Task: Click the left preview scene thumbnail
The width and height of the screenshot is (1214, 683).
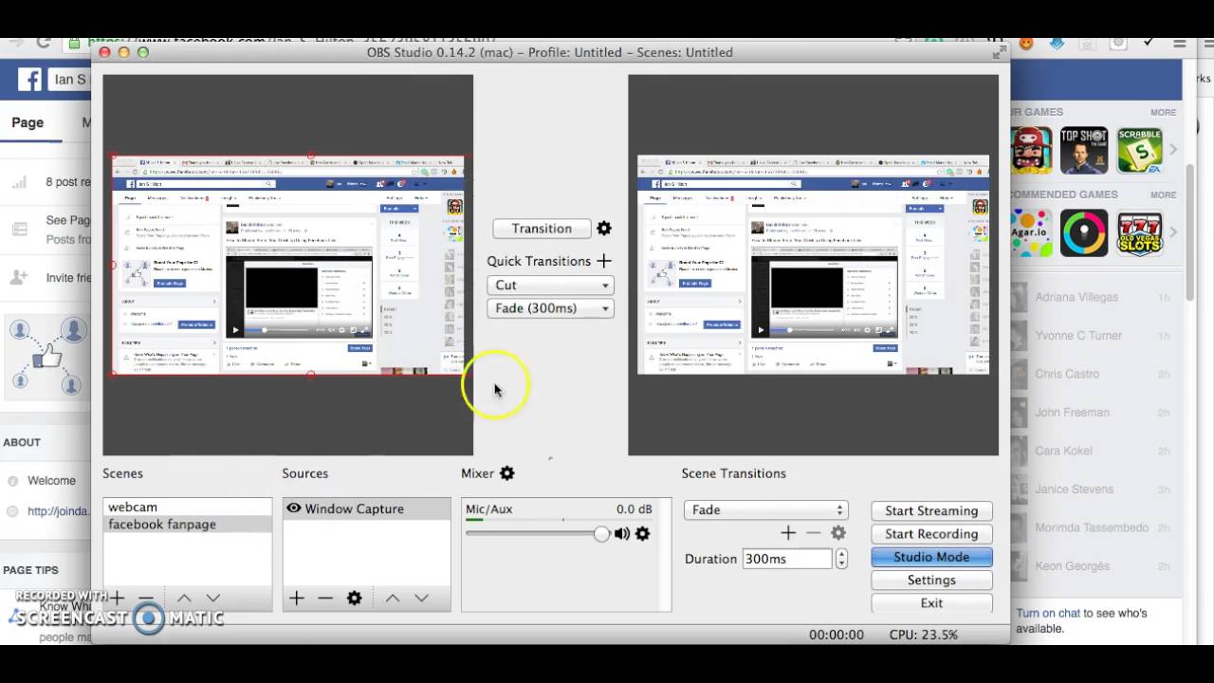Action: pyautogui.click(x=288, y=266)
